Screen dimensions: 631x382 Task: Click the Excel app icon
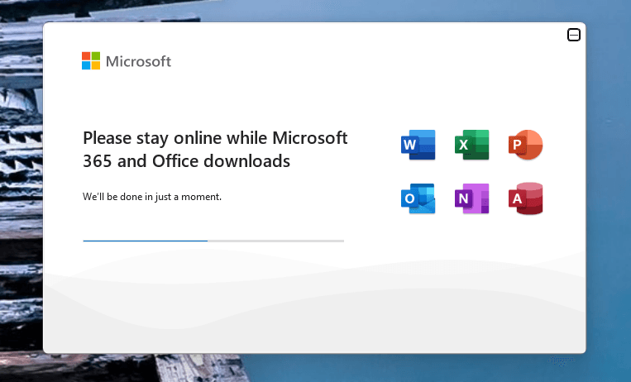tap(471, 145)
